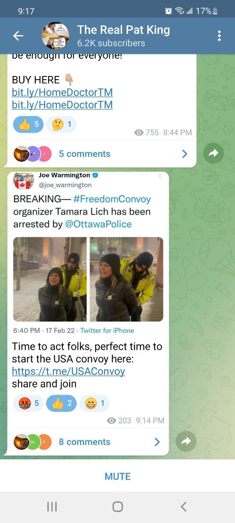The image size is (235, 523).
Task: Mute the channel with MUTE button
Action: pos(117,476)
